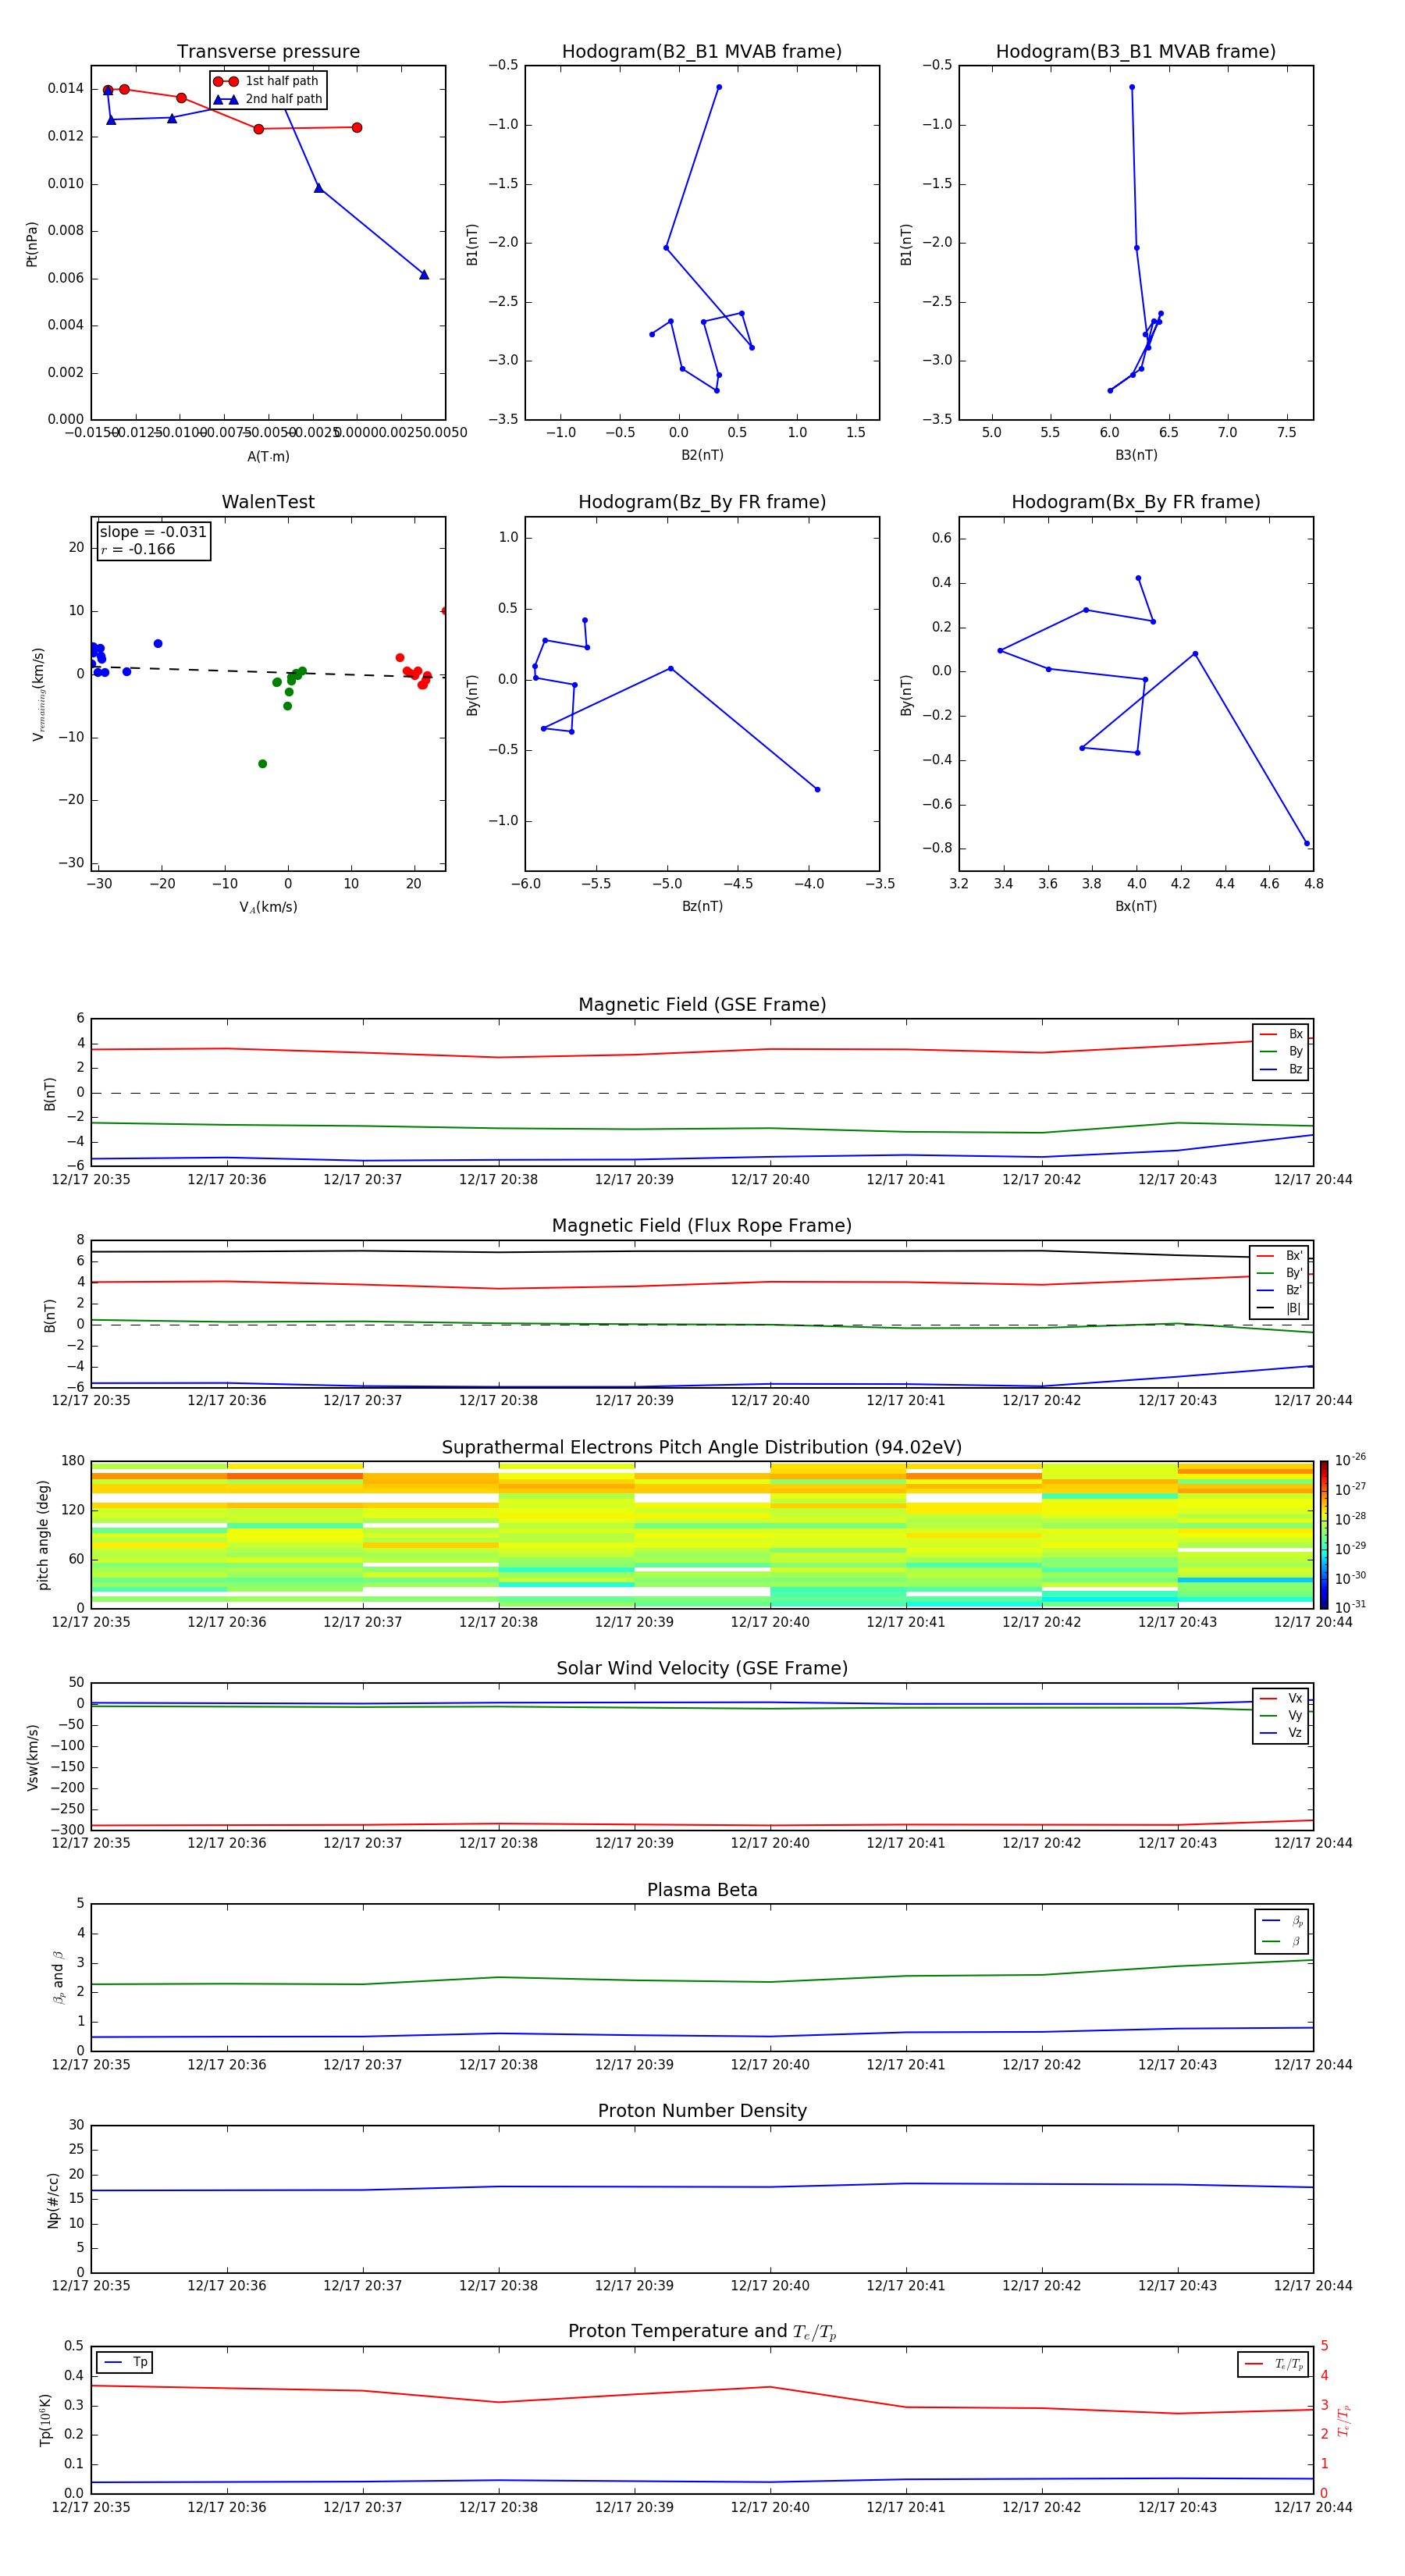Select '1st half path' legend entry
This screenshot has width=1405, height=2576.
268,81
